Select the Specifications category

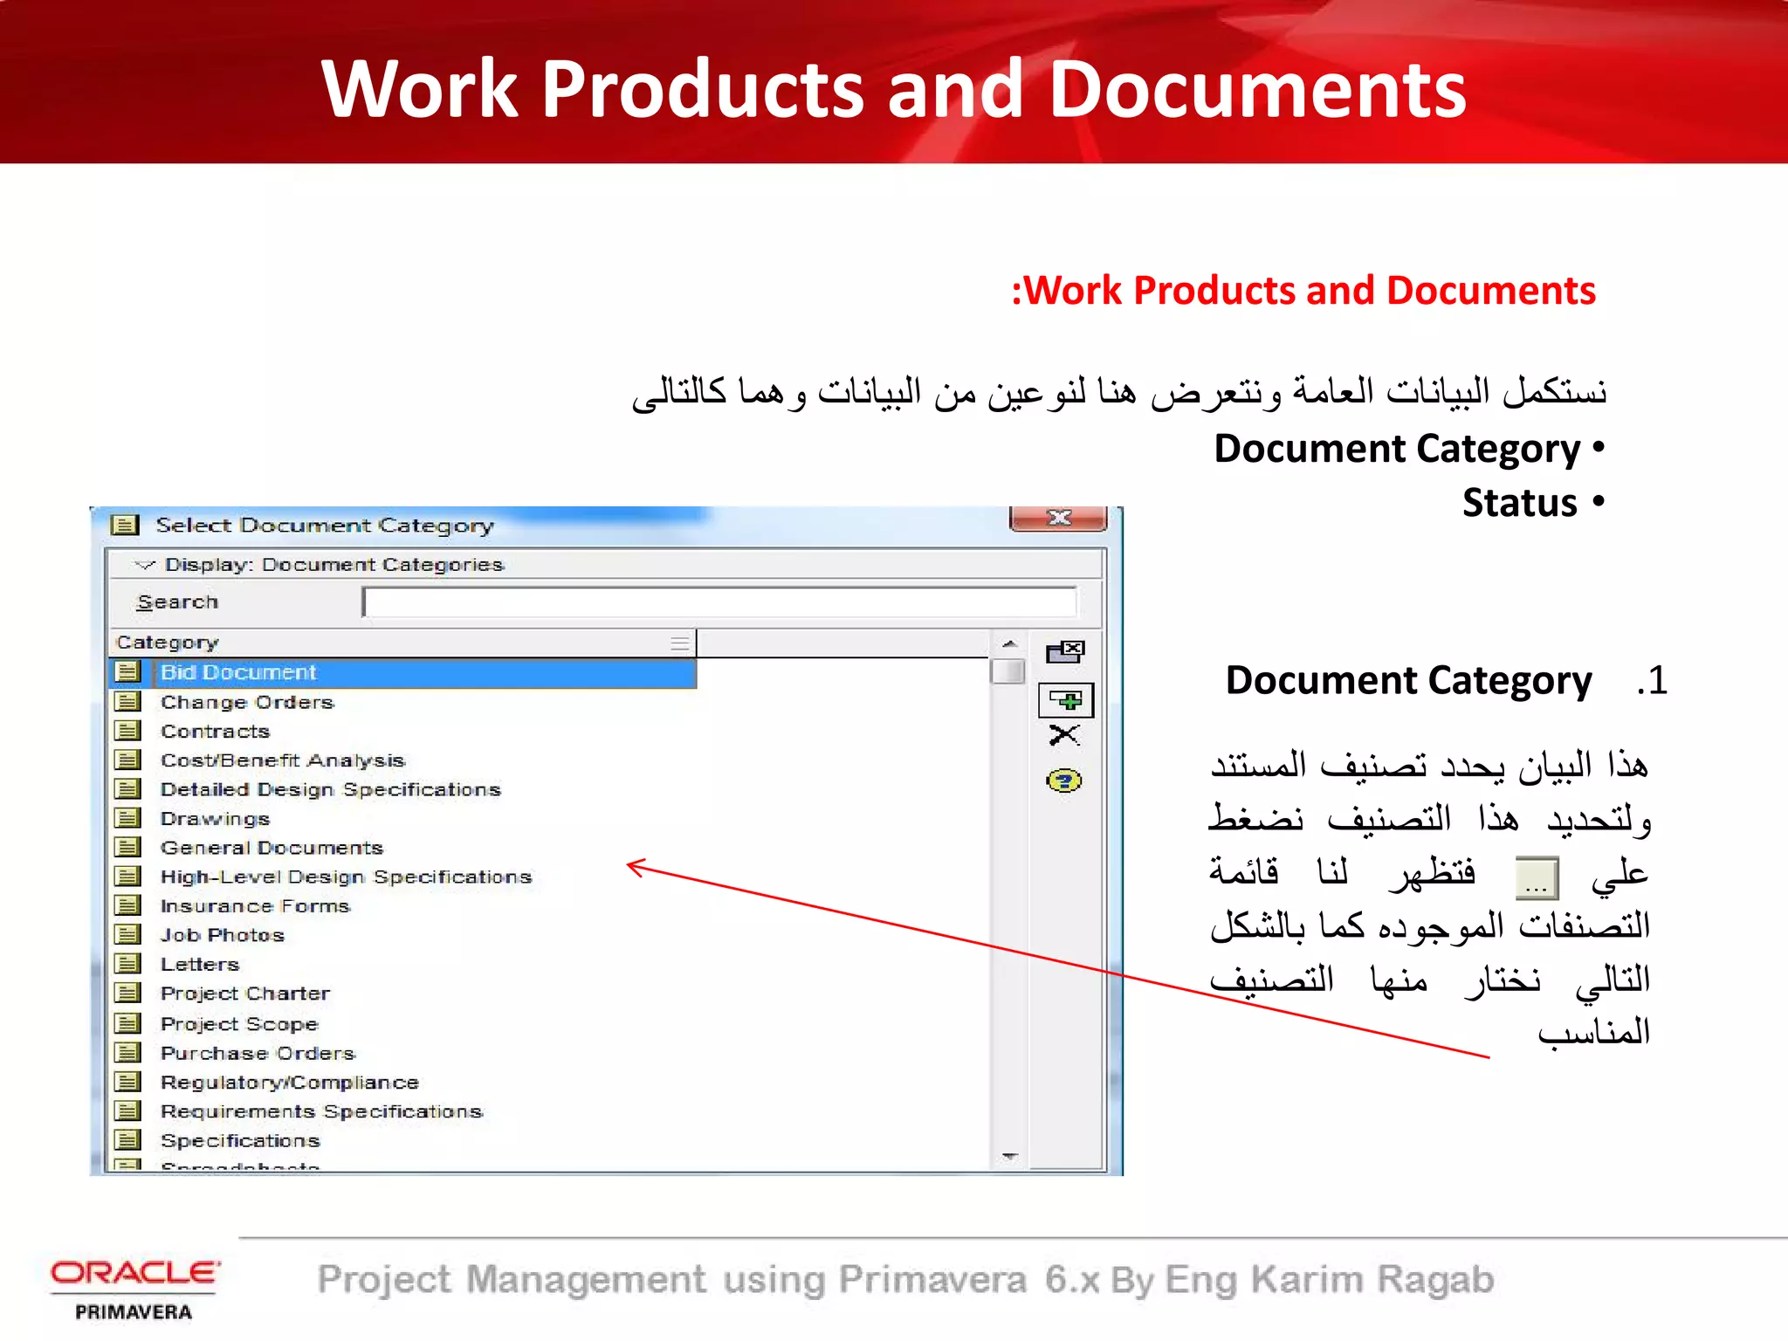pyautogui.click(x=240, y=1140)
